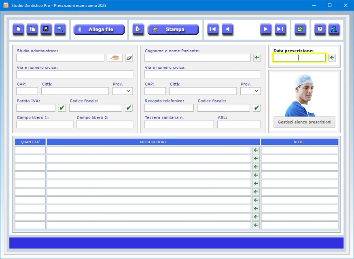Go to the previous record
This screenshot has height=259, width=354.
(227, 29)
